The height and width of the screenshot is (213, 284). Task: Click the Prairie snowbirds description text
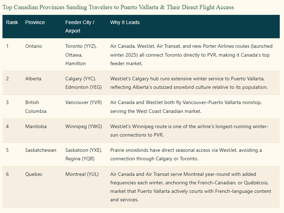186,154
